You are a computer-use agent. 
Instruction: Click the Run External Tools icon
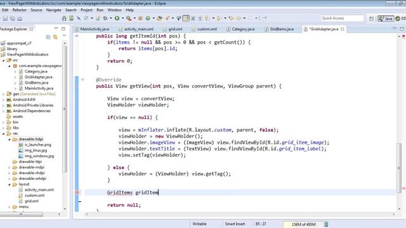[129, 18]
